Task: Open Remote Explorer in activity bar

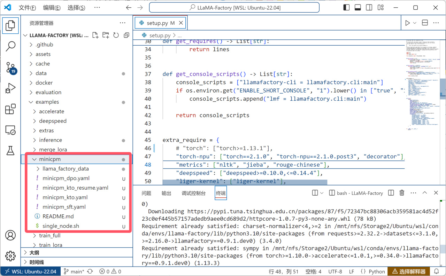Action: click(x=10, y=130)
